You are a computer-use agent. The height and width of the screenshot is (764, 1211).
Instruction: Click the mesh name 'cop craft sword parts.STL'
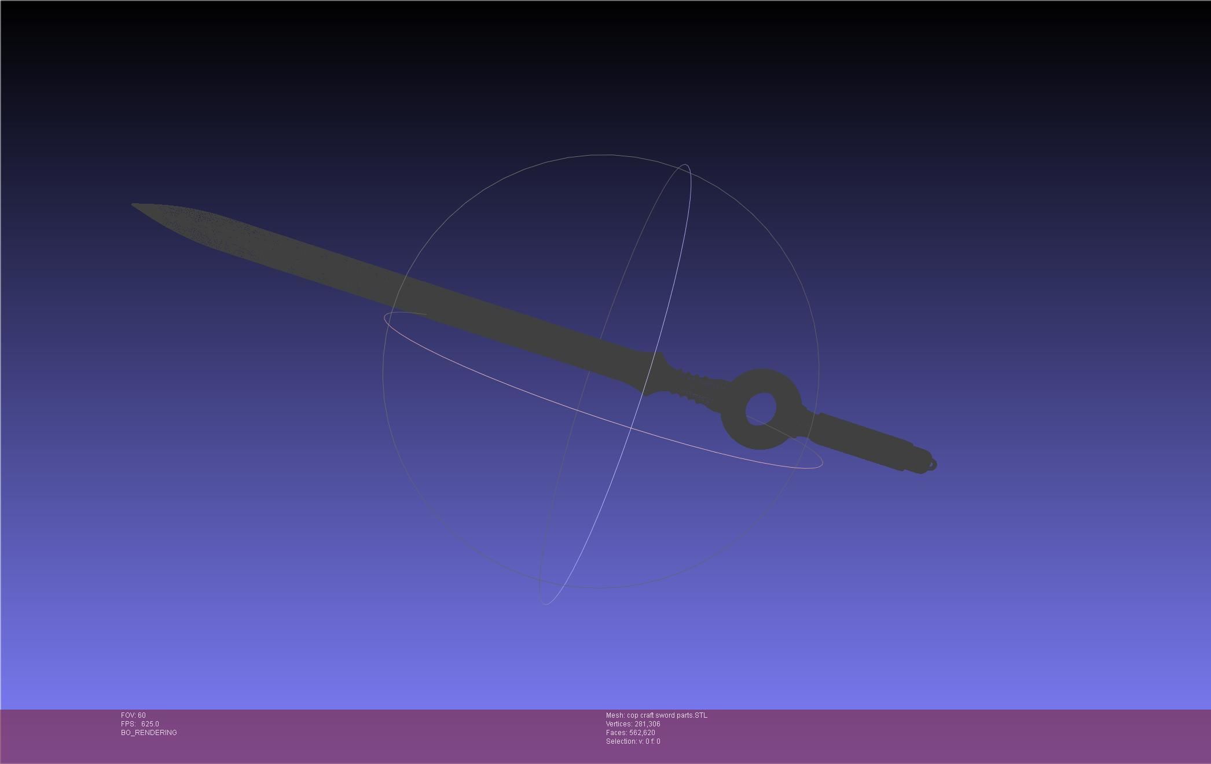[x=667, y=715]
